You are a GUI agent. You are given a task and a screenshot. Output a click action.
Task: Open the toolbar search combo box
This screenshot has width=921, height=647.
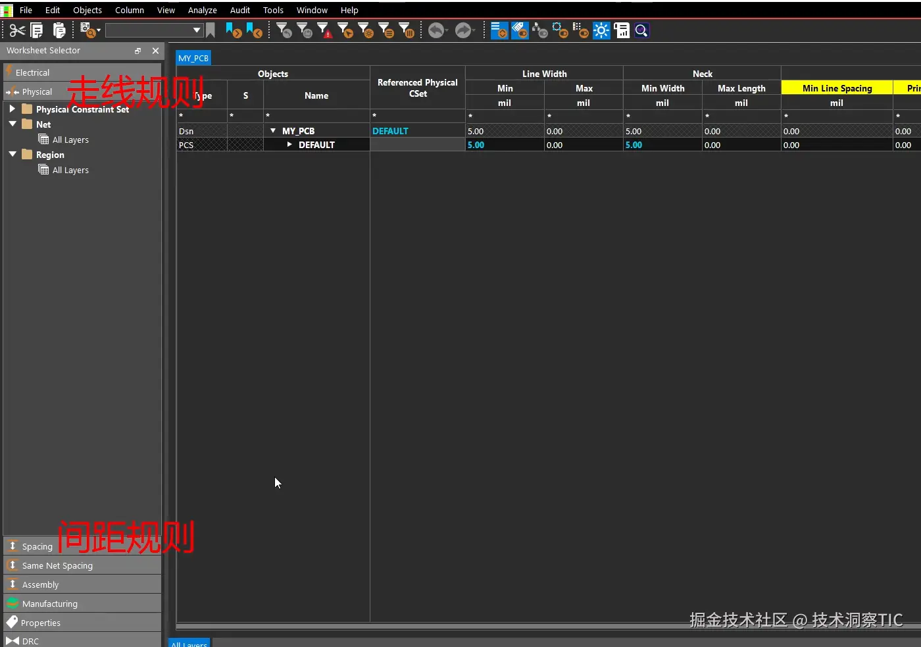tap(154, 30)
